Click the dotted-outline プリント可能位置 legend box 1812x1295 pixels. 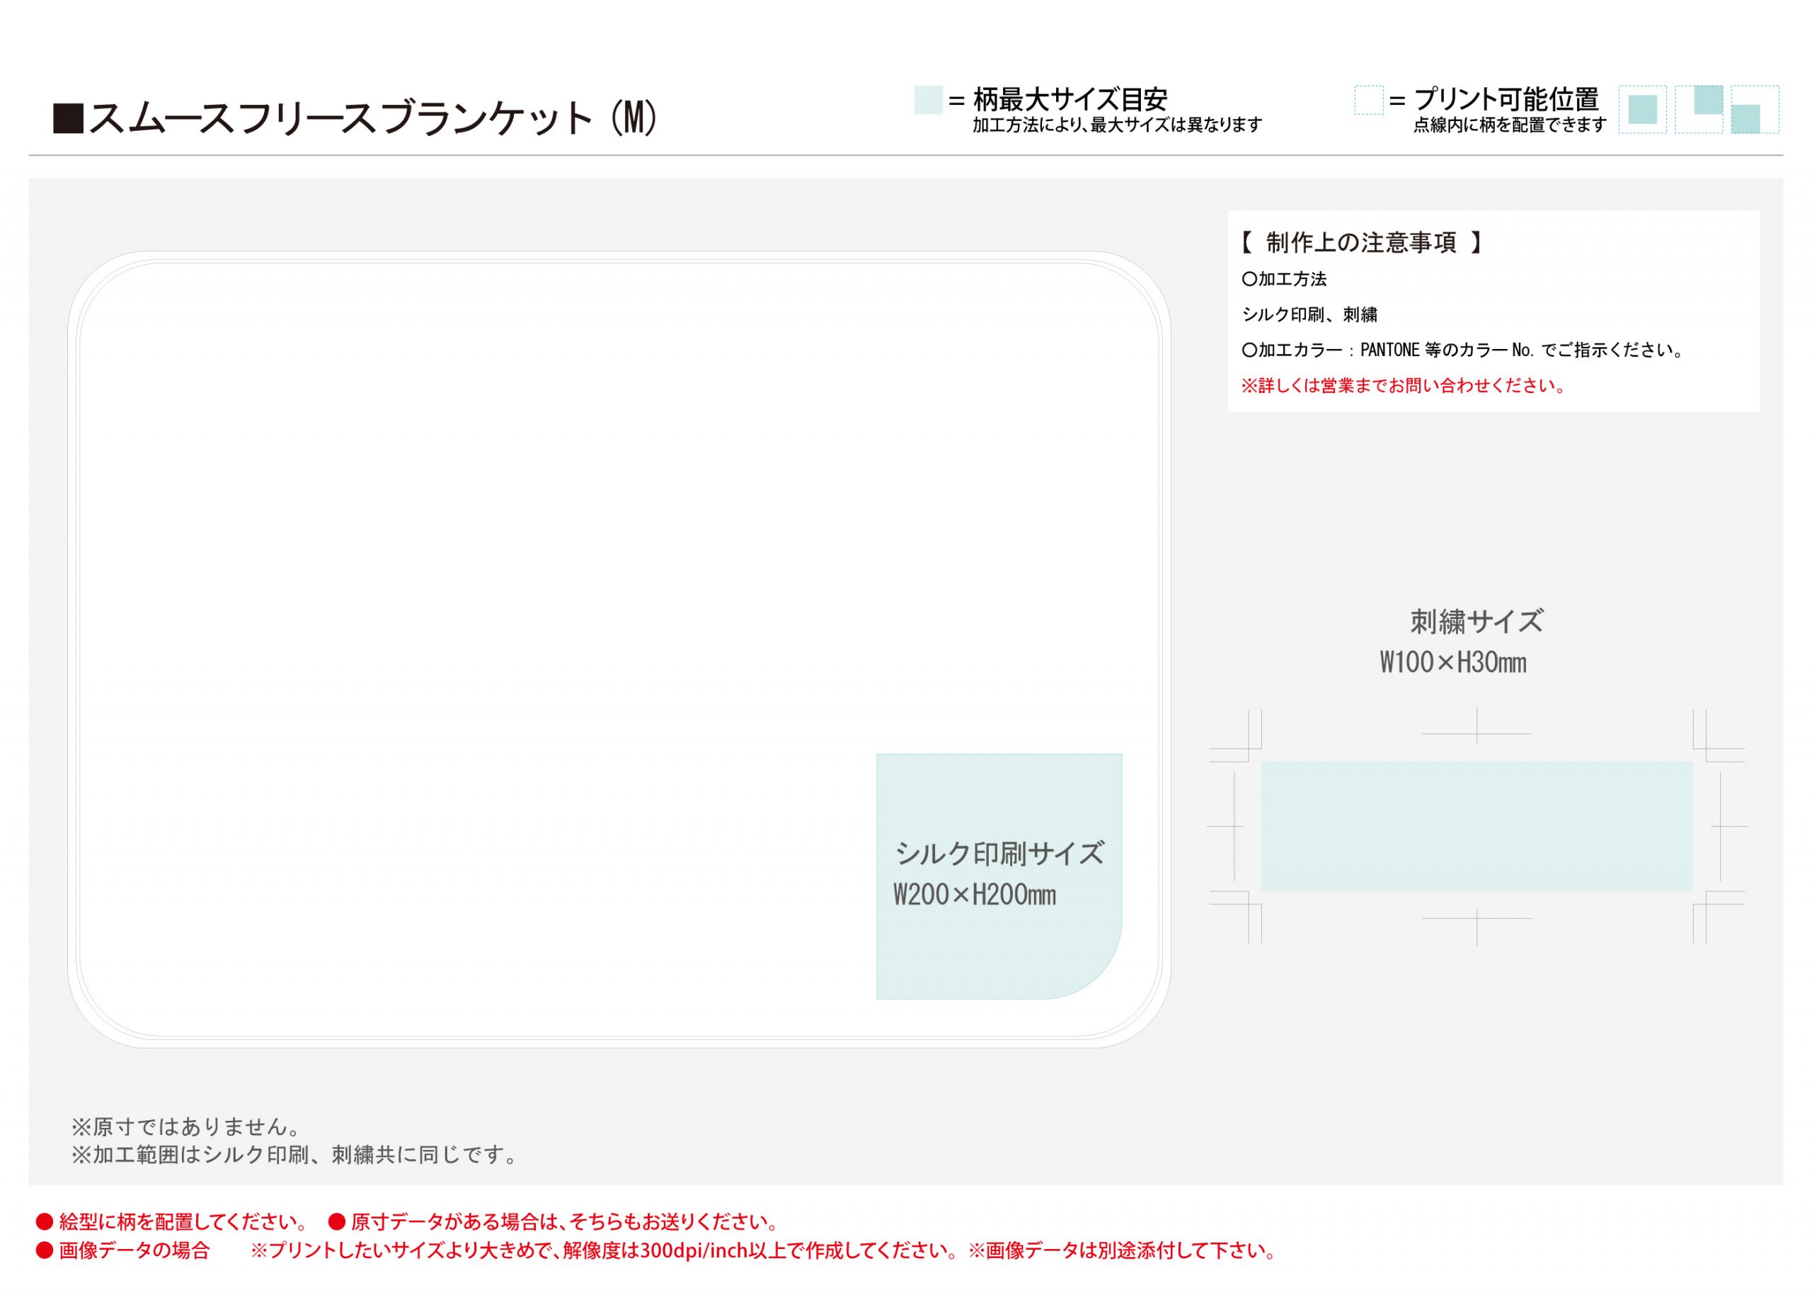[x=1368, y=100]
